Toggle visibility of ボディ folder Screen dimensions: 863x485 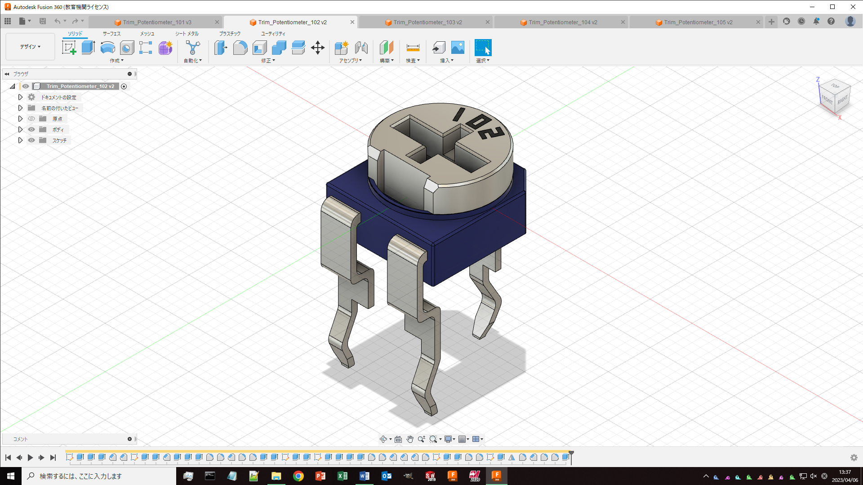[31, 129]
